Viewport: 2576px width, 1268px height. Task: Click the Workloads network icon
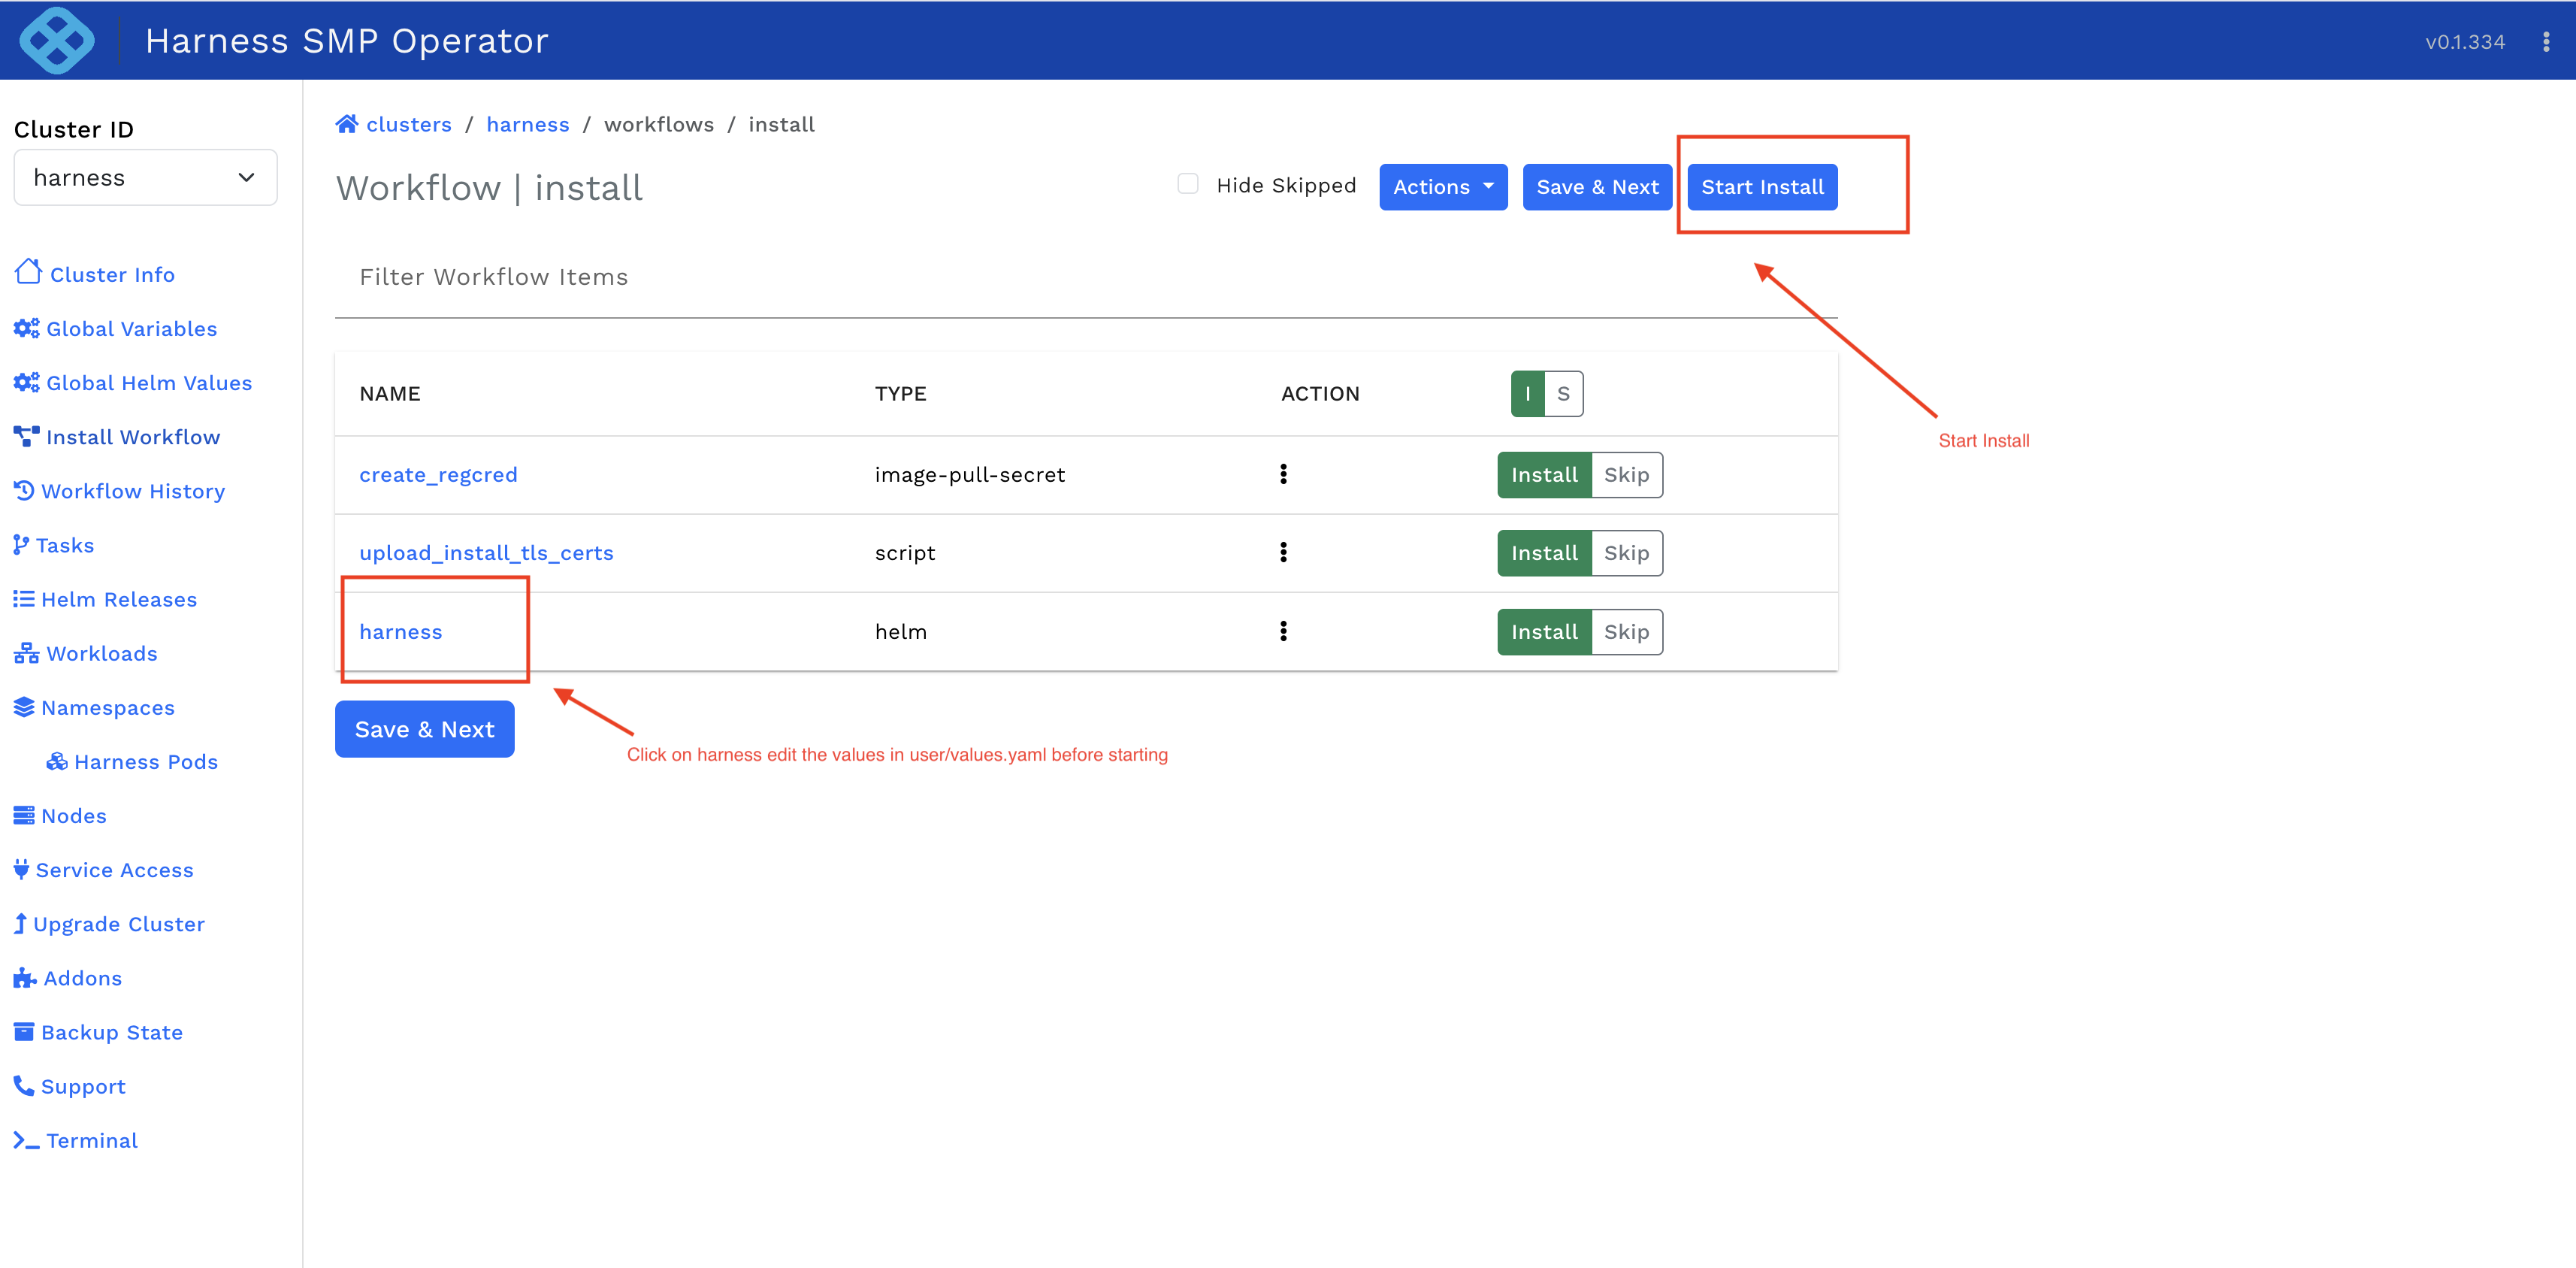[x=26, y=653]
